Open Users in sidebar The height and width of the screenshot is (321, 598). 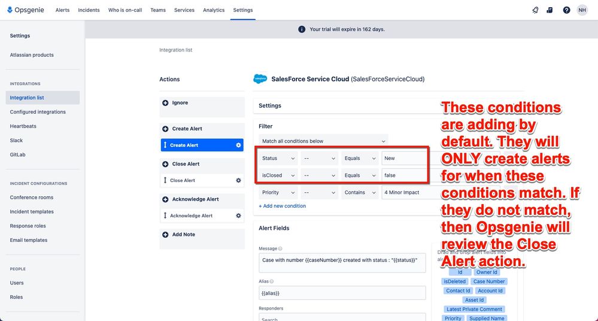pos(17,283)
